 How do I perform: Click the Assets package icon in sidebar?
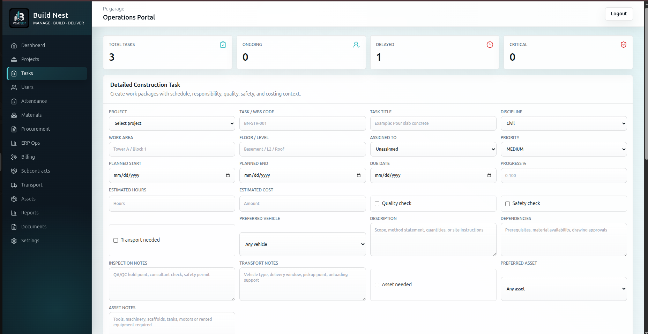point(14,199)
